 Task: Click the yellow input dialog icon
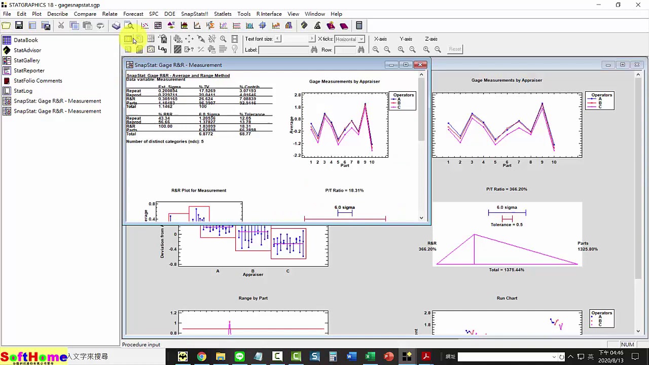pyautogui.click(x=128, y=39)
